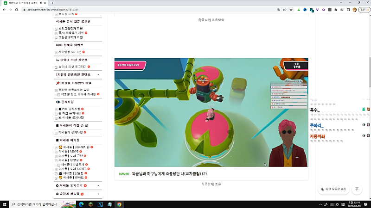Screen dimensions: 371x208
Task: Click the pushpin icon in sidebar heading
Action: (58, 83)
